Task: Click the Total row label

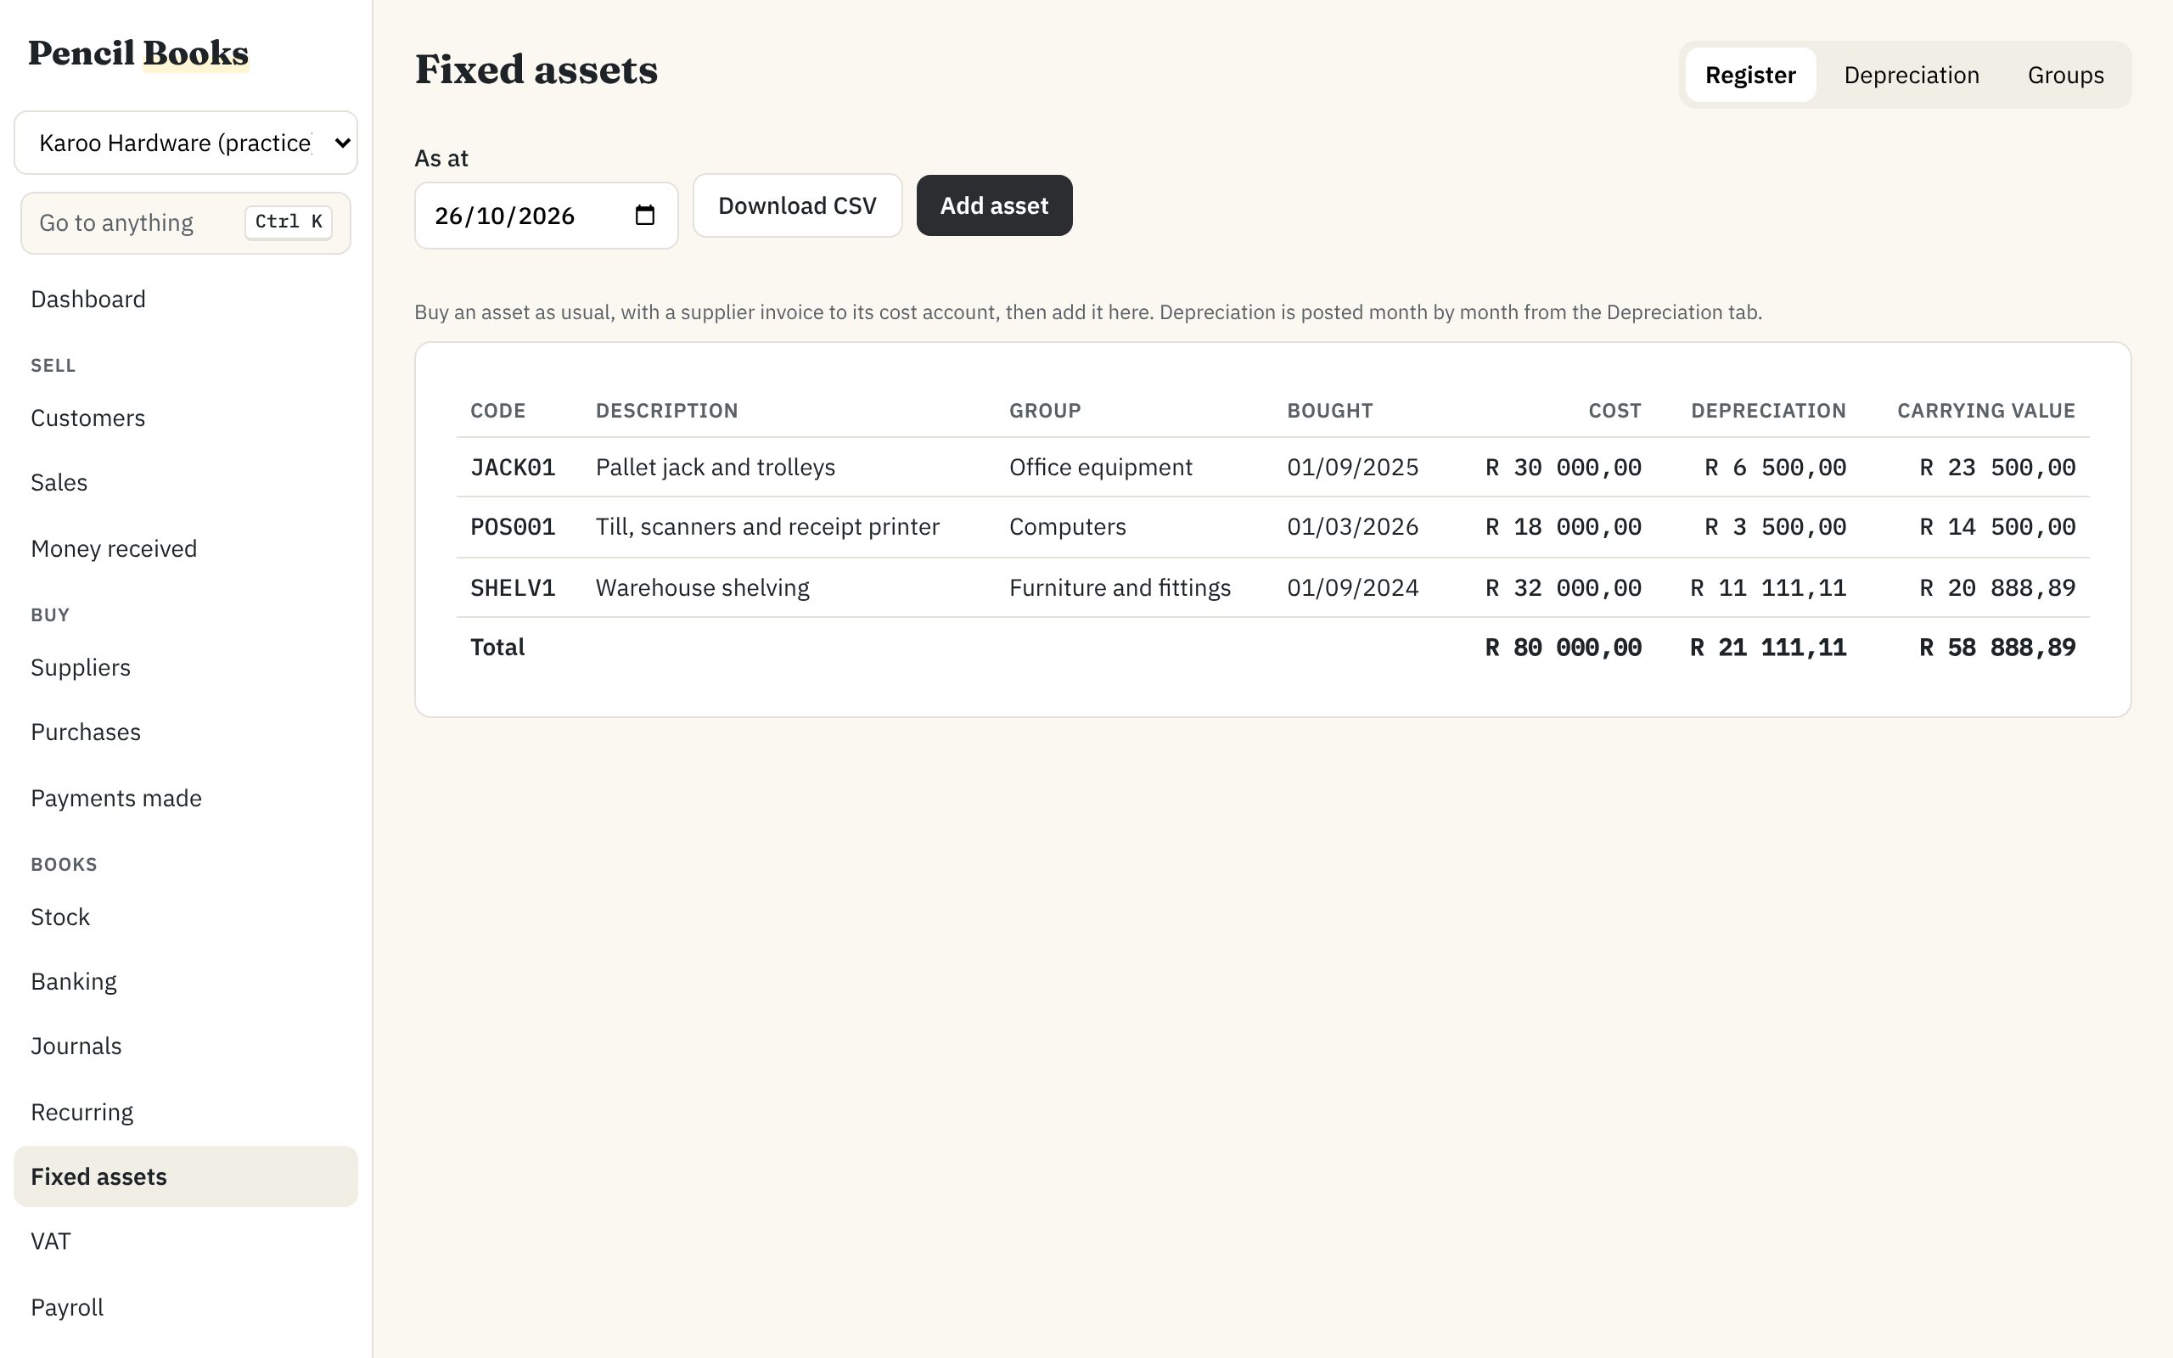Action: pos(497,647)
